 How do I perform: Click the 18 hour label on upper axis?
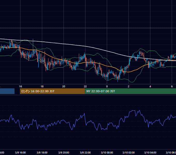pyautogui.click(x=42, y=86)
